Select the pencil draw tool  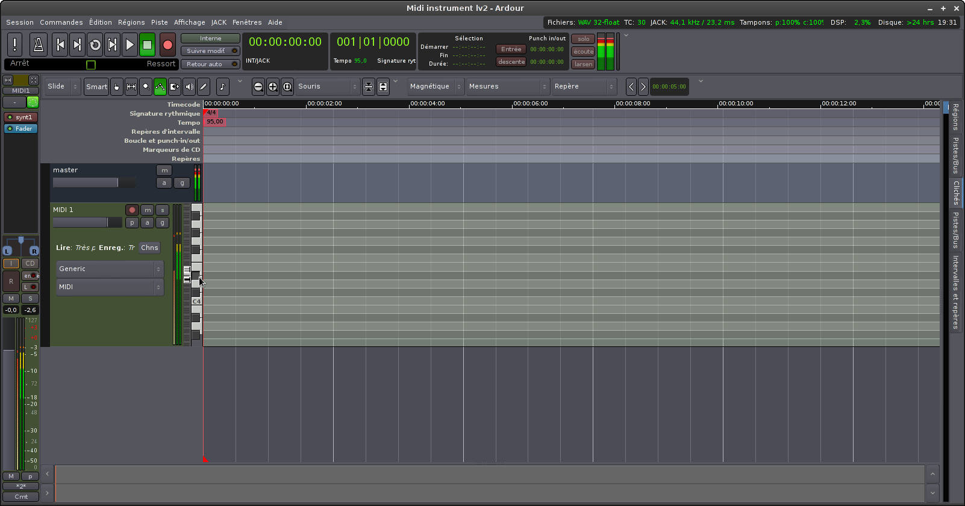pyautogui.click(x=204, y=87)
